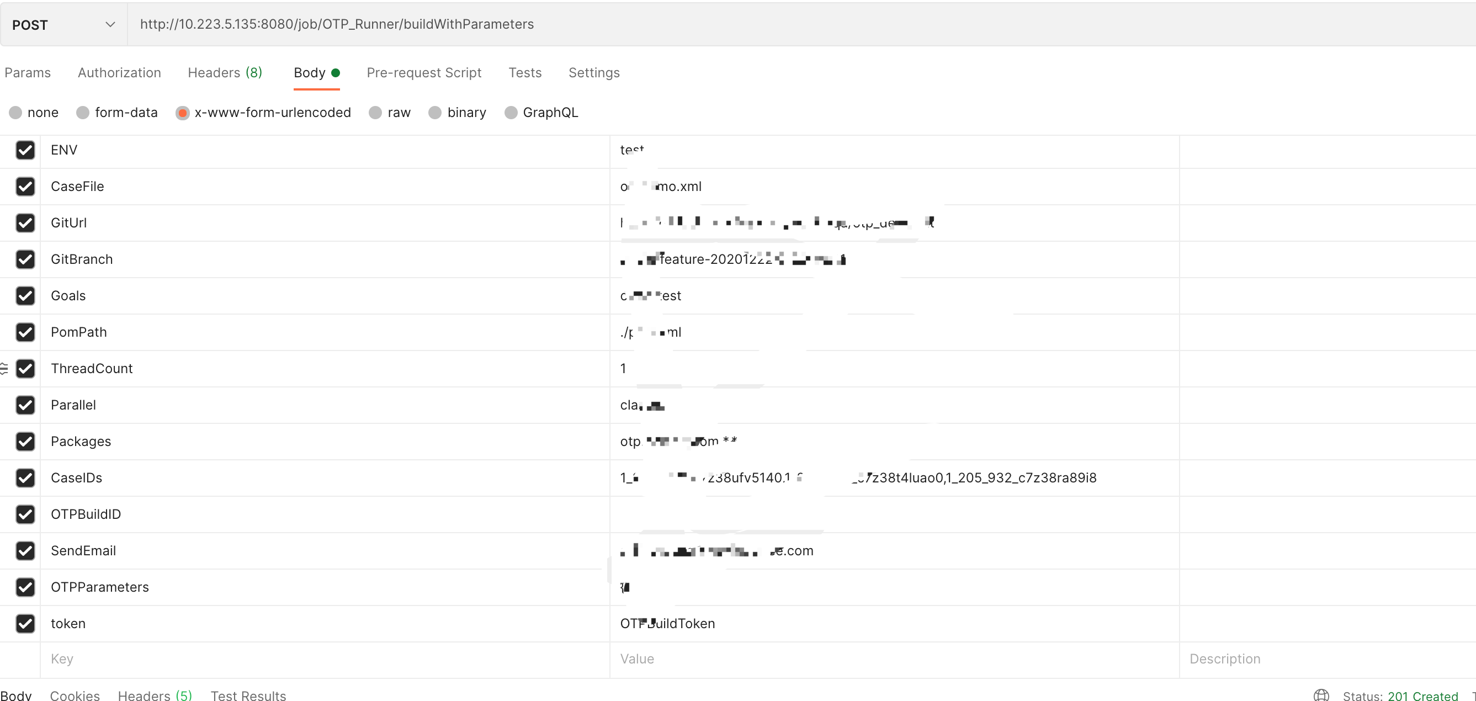This screenshot has height=701, width=1476.
Task: Open response Test Results tab
Action: coord(248,695)
